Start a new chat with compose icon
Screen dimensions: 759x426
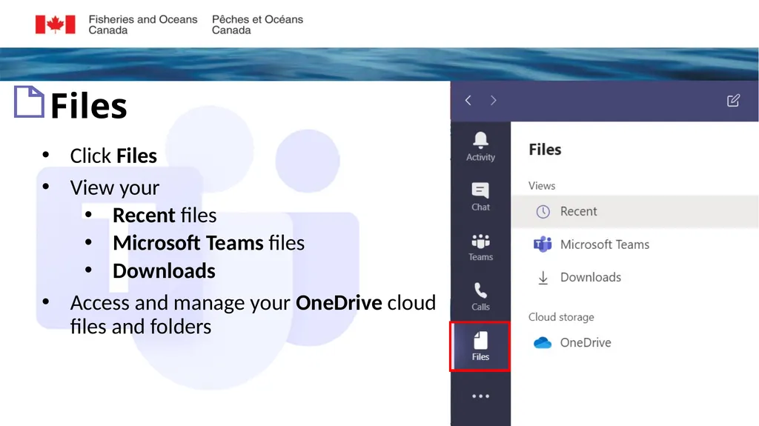pos(733,100)
